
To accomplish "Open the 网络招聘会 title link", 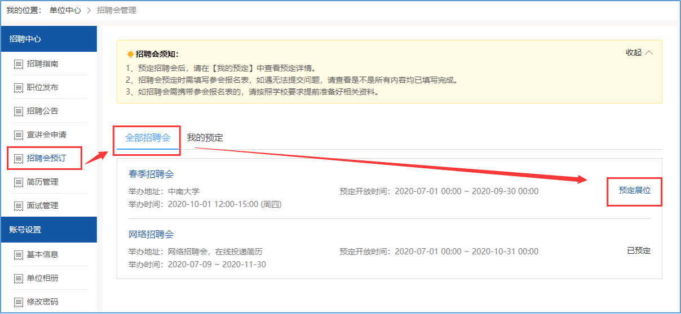I will point(151,234).
